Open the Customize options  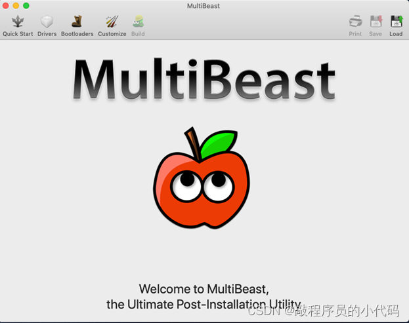pyautogui.click(x=112, y=26)
